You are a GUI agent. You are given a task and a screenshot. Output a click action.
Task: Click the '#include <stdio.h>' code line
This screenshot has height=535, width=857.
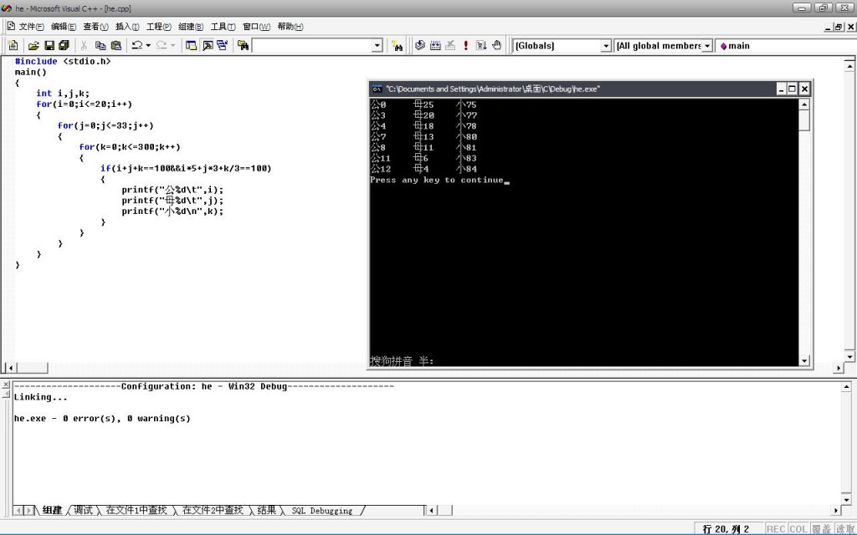coord(63,61)
